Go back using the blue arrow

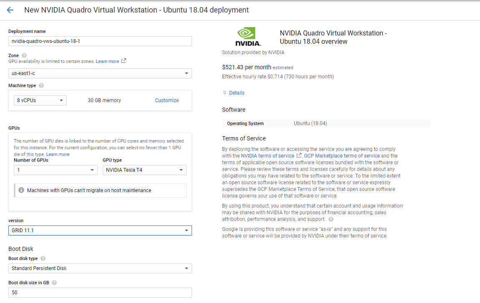pyautogui.click(x=10, y=10)
